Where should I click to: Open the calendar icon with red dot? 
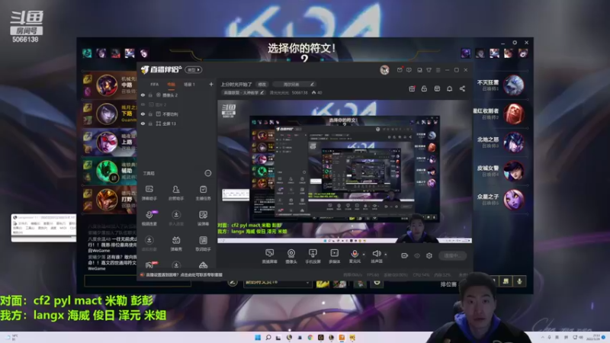[412, 88]
